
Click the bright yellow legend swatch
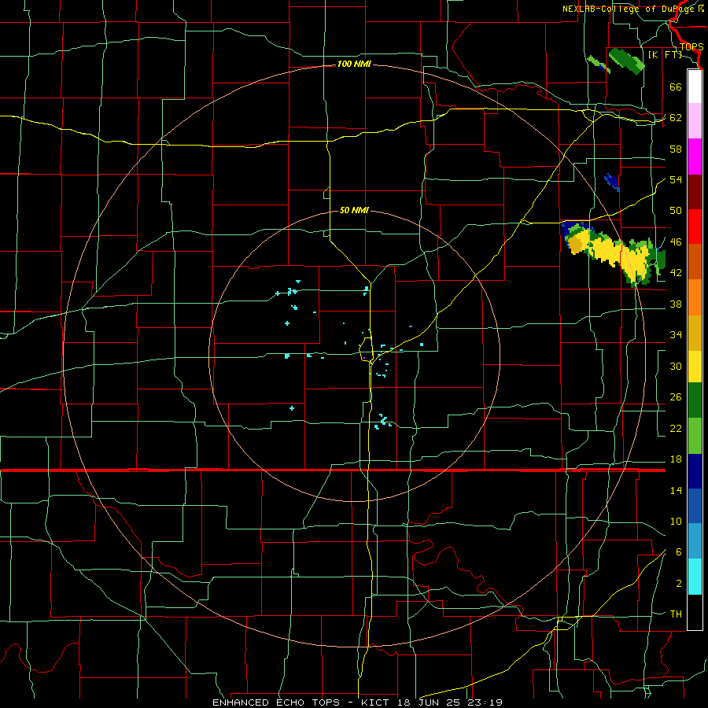point(695,367)
